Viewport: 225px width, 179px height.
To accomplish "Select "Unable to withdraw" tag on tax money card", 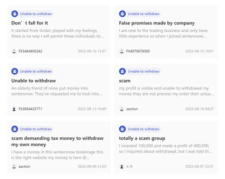I will [x=36, y=129].
